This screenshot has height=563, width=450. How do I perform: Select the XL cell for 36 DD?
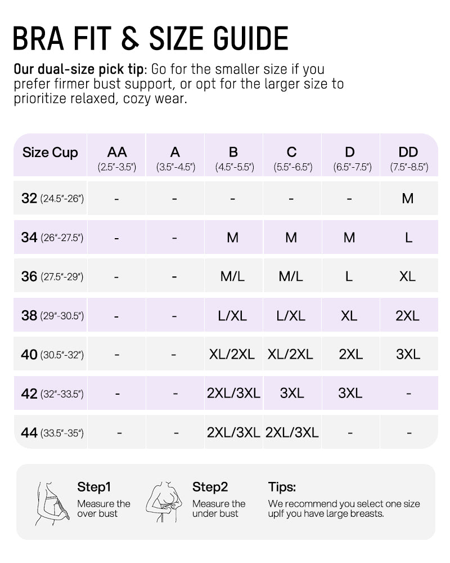click(409, 276)
